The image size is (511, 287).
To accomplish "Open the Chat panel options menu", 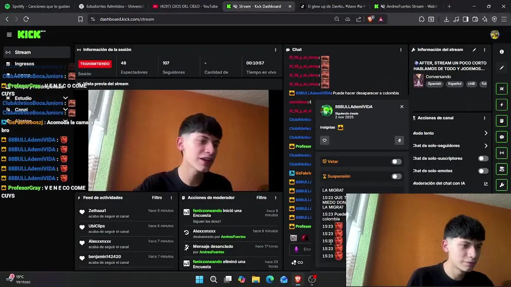I will [x=401, y=50].
